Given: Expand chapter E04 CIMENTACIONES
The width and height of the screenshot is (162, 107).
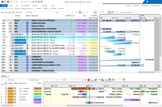Looking at the screenshot, I should coord(9,23).
